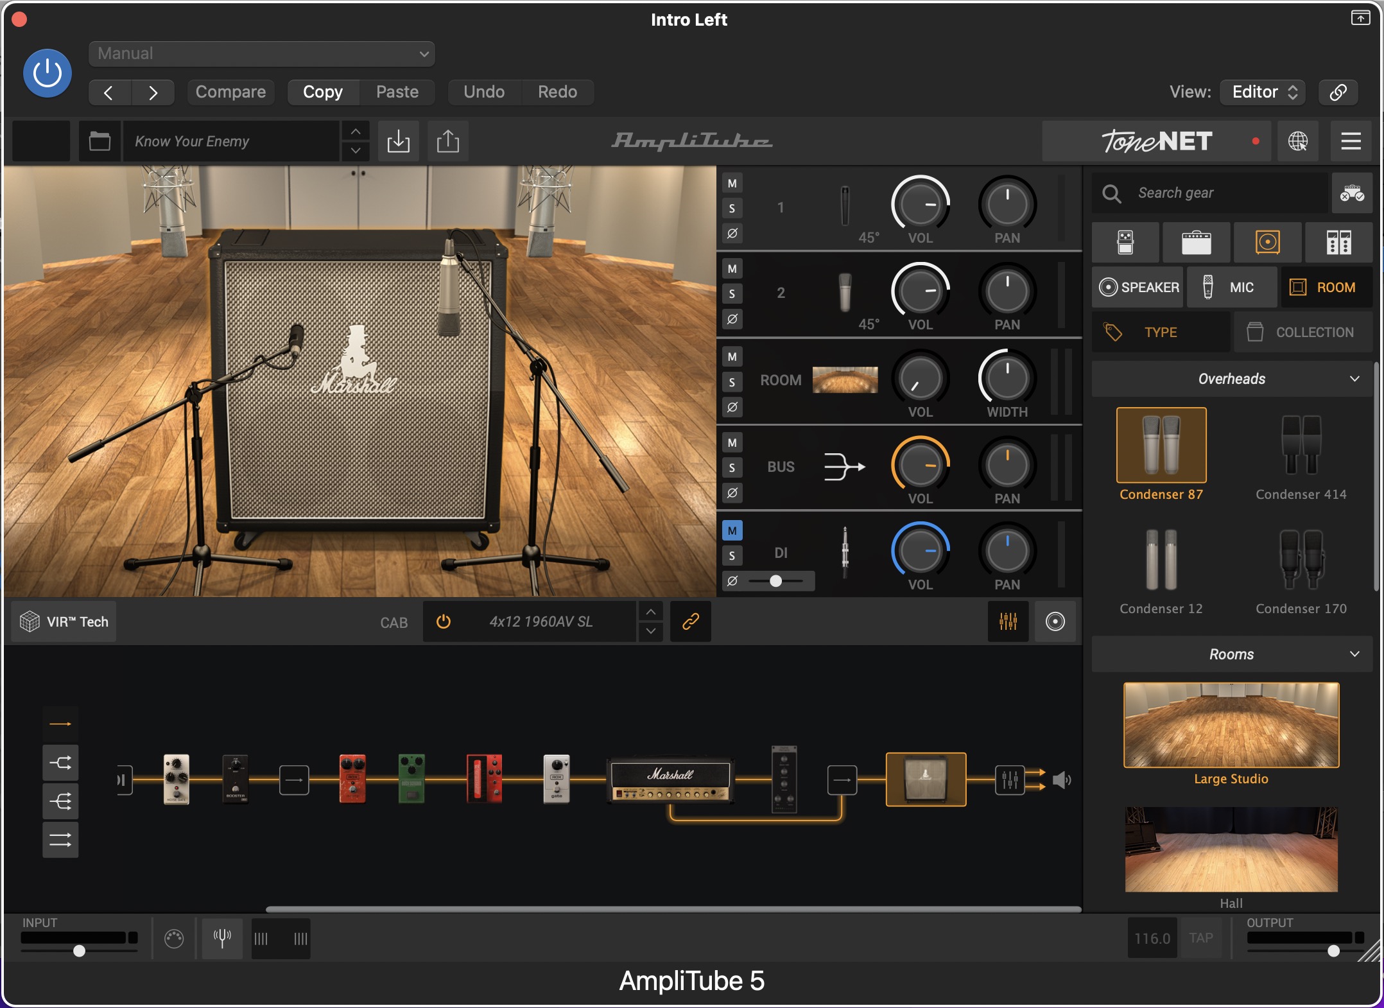1384x1008 pixels.
Task: Select the Condenser 87 overhead mics
Action: pyautogui.click(x=1161, y=446)
